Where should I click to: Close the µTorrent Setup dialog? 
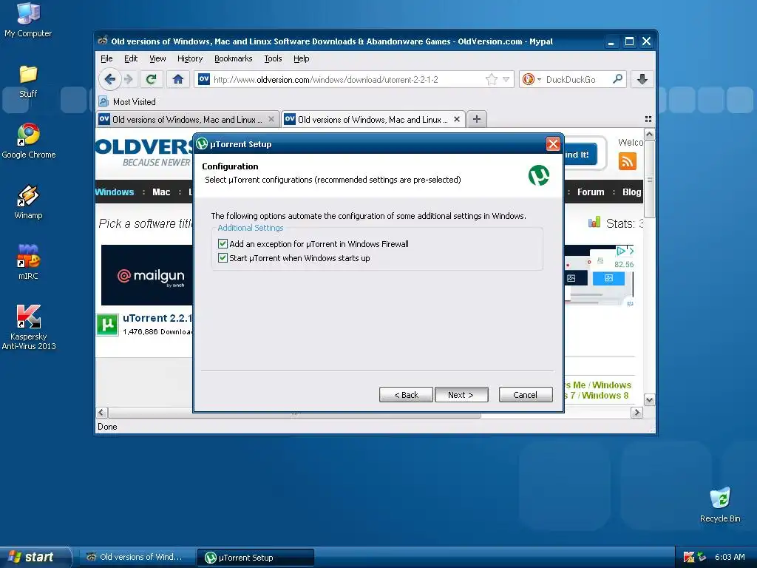pos(553,144)
